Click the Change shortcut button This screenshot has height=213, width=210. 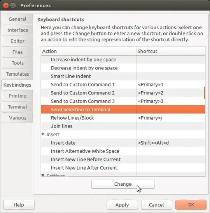pos(123,184)
